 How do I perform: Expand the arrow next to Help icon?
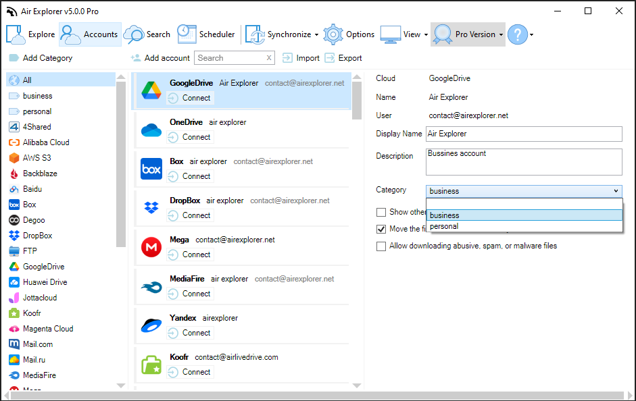pyautogui.click(x=531, y=35)
